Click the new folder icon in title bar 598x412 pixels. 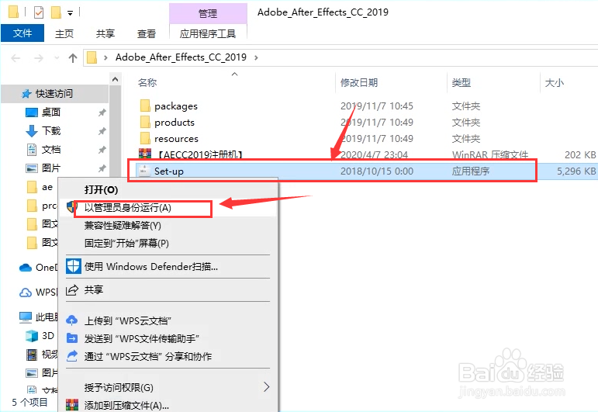(56, 12)
